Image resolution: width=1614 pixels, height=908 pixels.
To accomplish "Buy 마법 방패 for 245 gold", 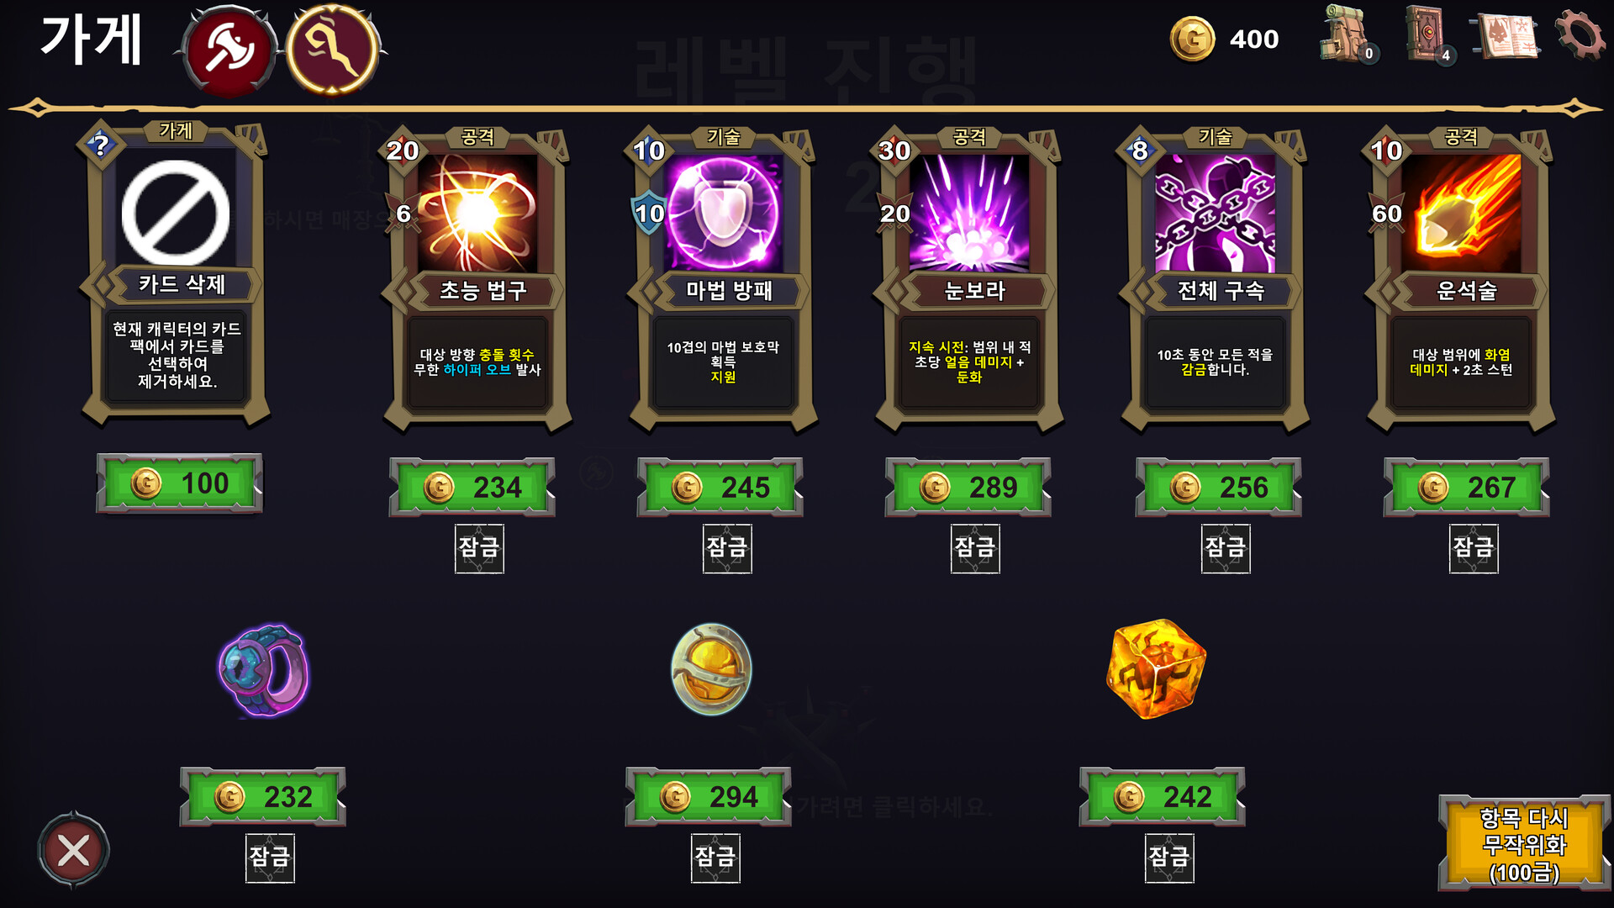I will pyautogui.click(x=720, y=487).
